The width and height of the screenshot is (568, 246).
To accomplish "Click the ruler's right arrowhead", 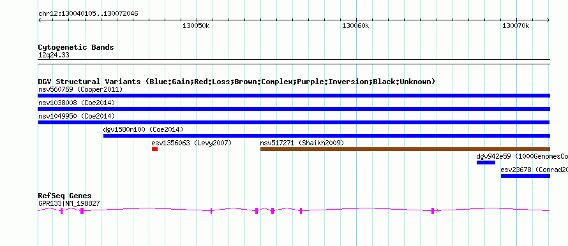I will [x=548, y=20].
